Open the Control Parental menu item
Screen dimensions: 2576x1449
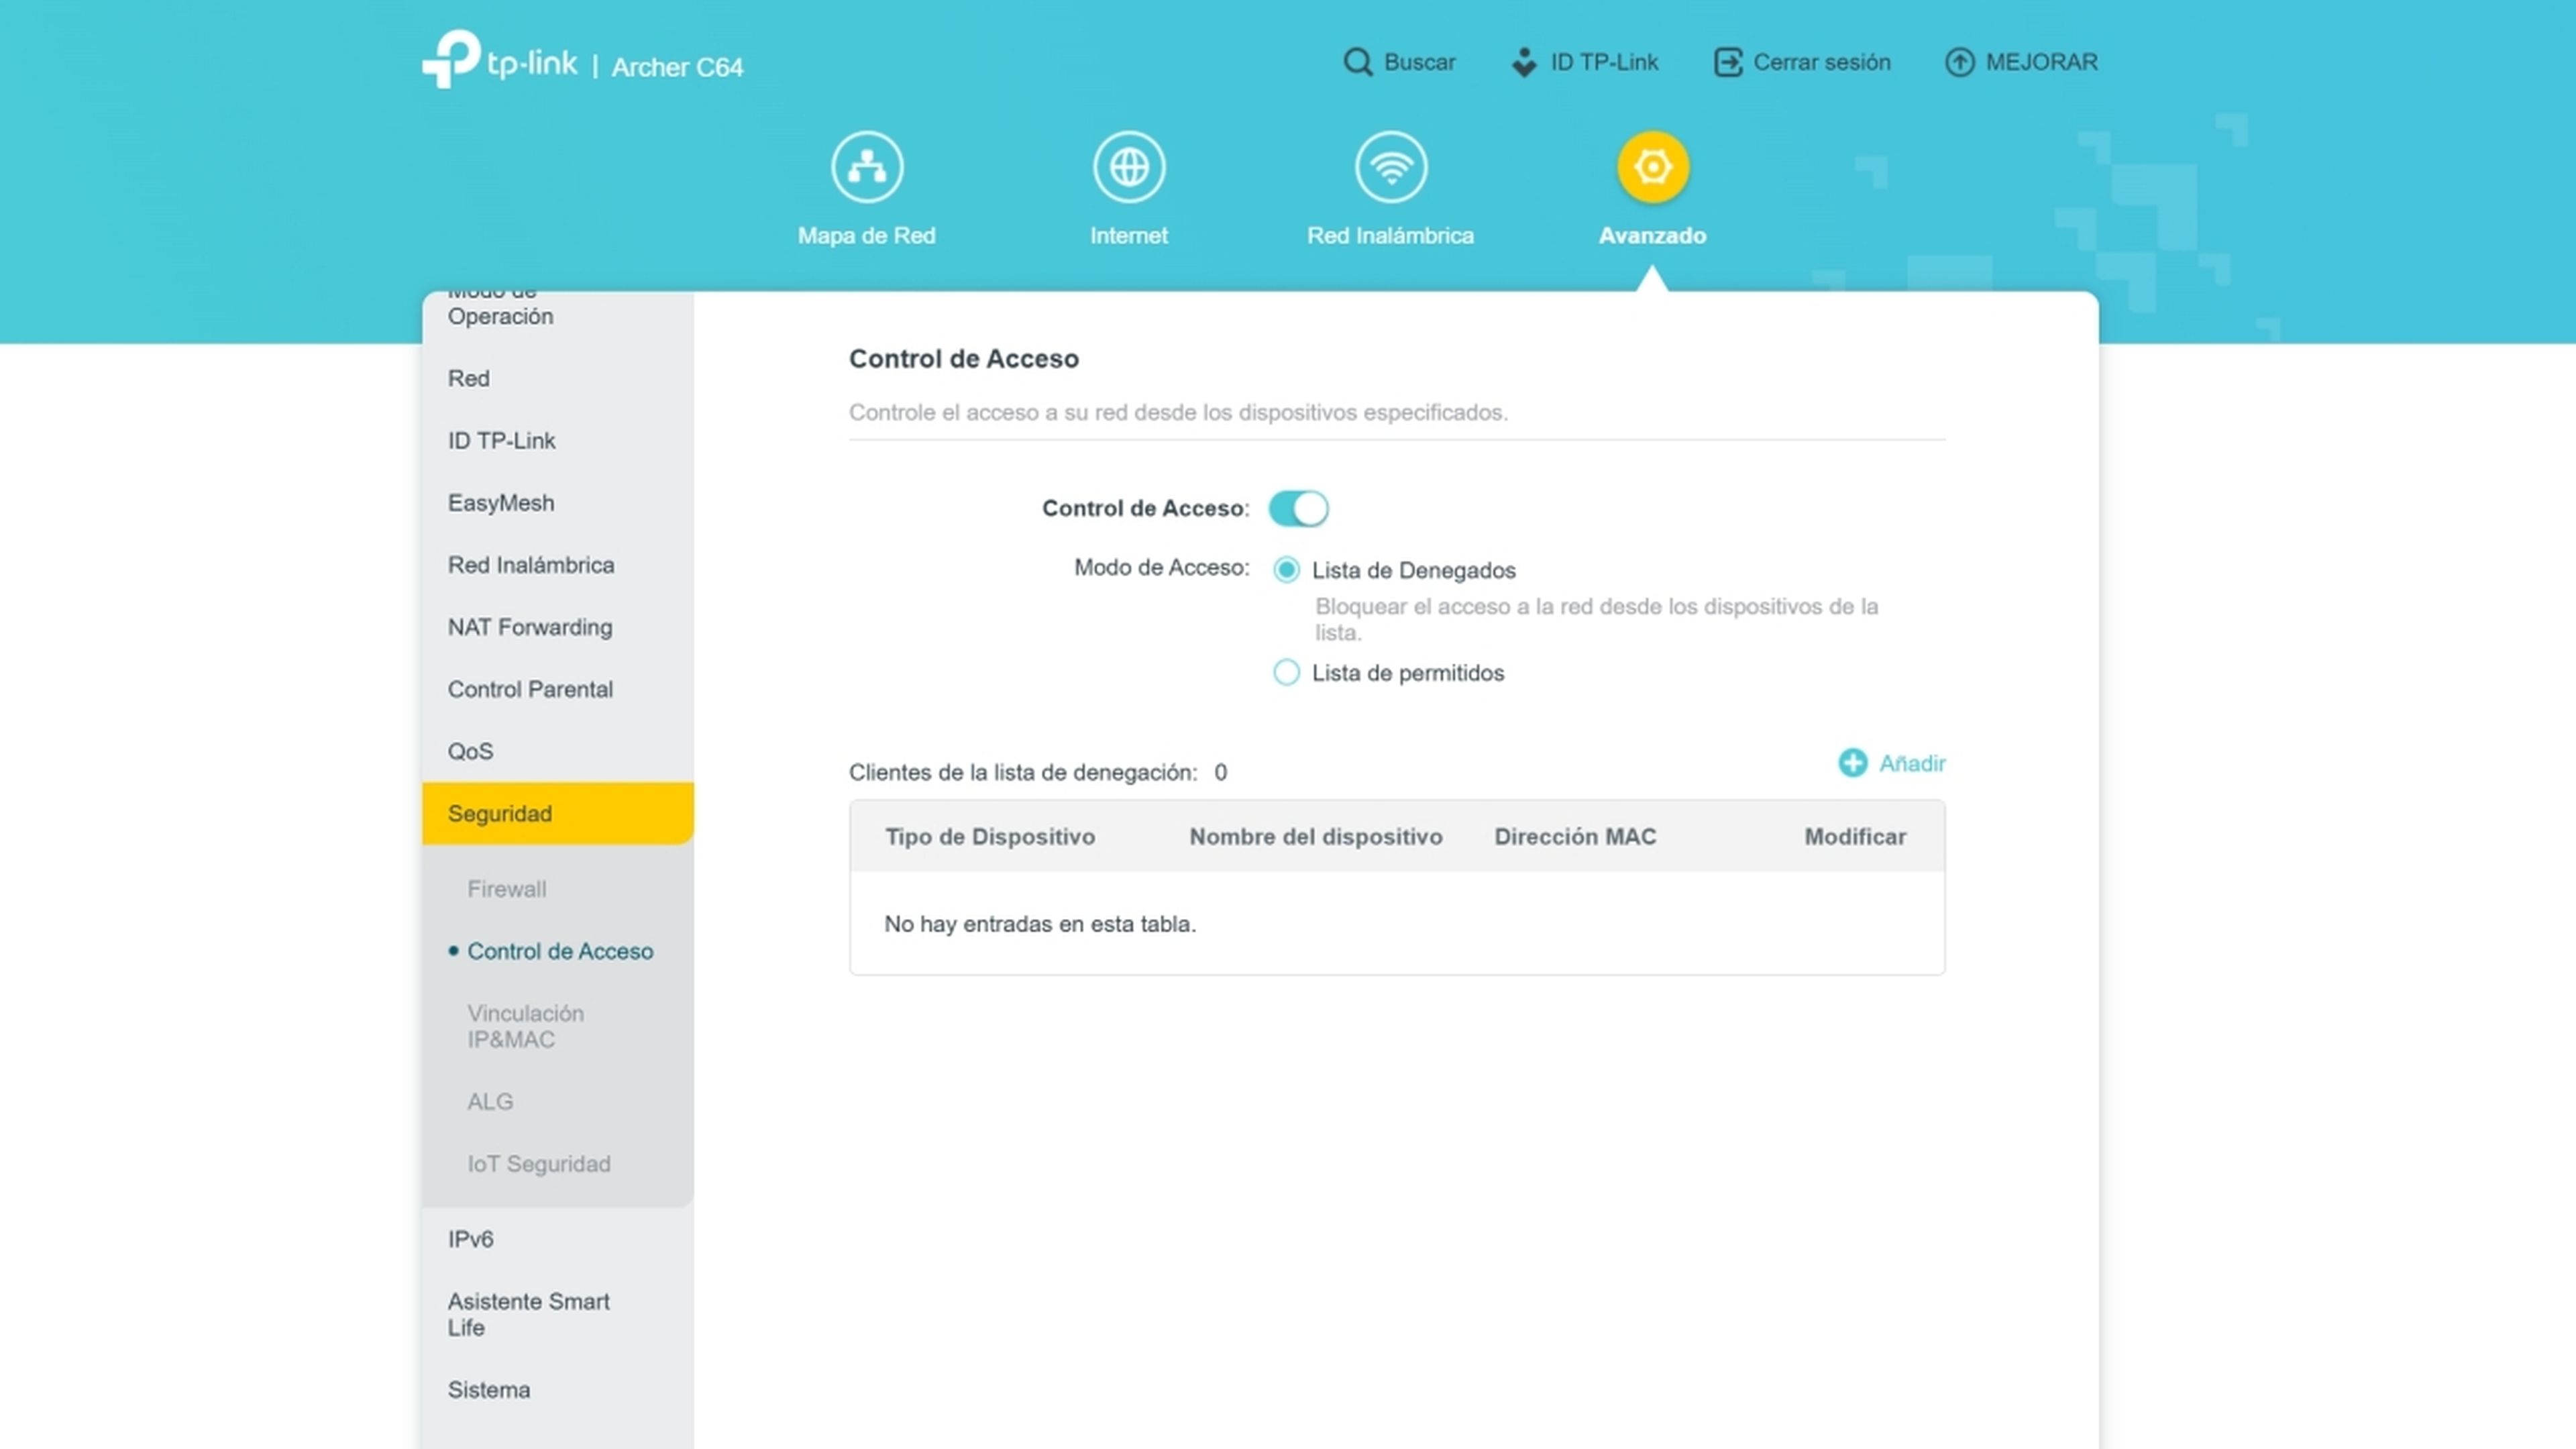pos(530,689)
